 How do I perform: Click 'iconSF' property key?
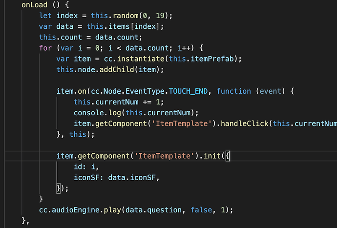pyautogui.click(x=86, y=178)
